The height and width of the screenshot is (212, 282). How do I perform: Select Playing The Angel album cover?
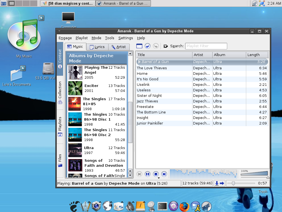click(x=75, y=73)
